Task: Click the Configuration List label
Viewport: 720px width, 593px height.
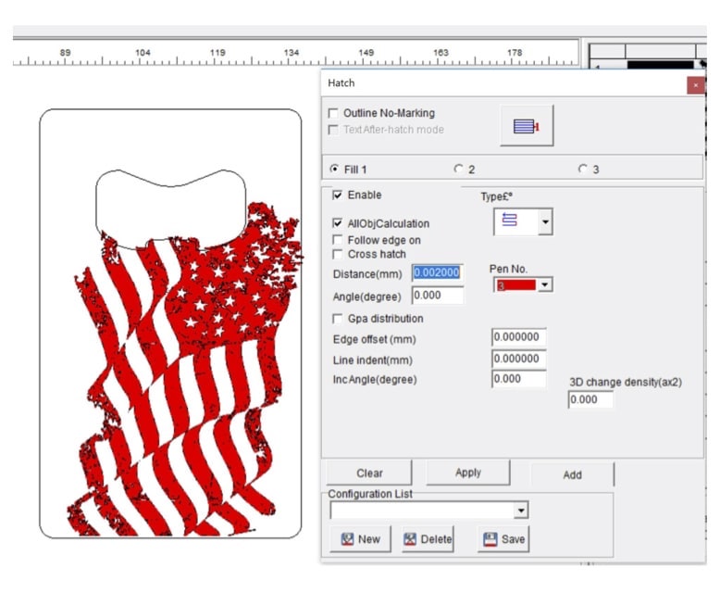Action: 370,494
